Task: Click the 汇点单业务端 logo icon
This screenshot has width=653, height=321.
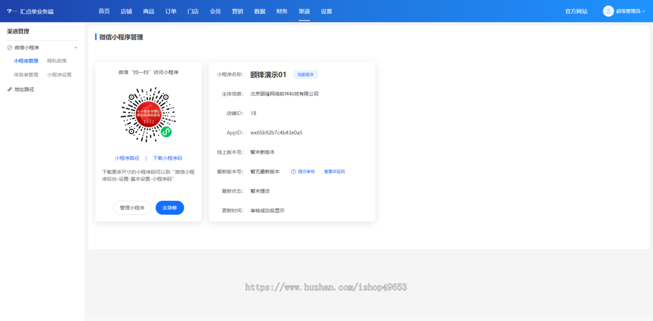Action: 11,11
